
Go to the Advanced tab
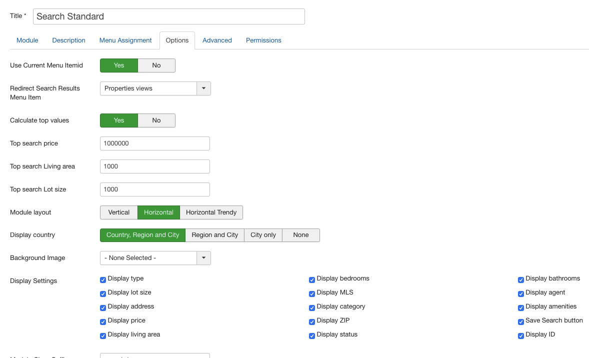pos(217,40)
